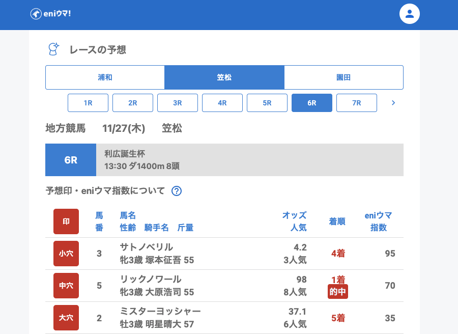
Task: Click the 中穴 mark badge for リックノワール
Action: 66,286
